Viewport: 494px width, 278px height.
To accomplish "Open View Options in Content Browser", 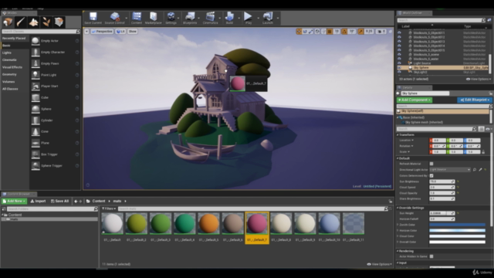I will click(379, 264).
